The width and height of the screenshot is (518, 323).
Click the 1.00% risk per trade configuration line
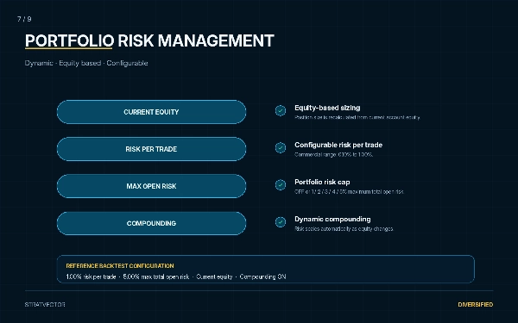[x=176, y=276]
